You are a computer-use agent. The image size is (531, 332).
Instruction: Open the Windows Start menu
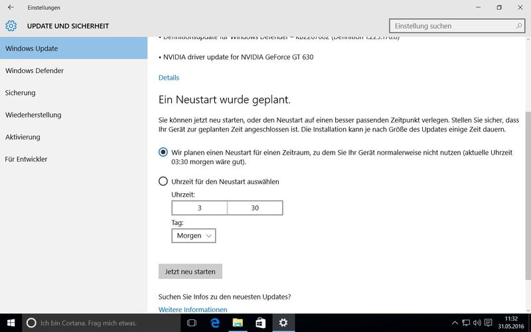[x=11, y=323]
